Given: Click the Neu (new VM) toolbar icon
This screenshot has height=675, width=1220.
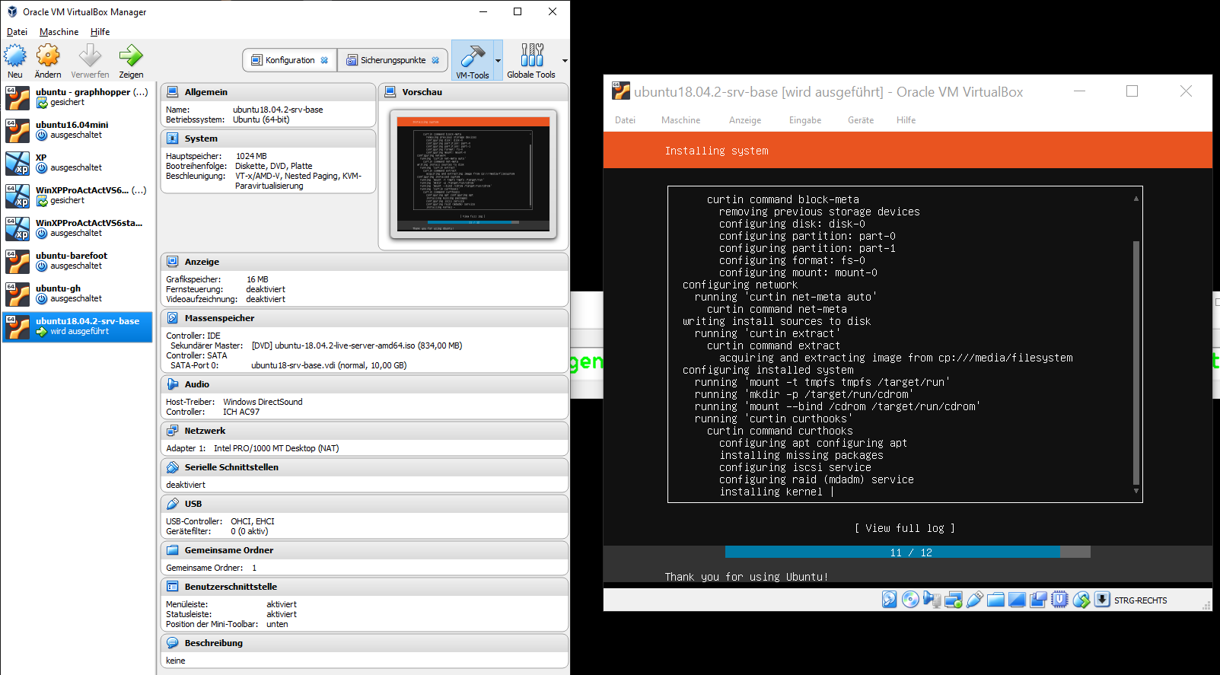Looking at the screenshot, I should click(x=15, y=56).
